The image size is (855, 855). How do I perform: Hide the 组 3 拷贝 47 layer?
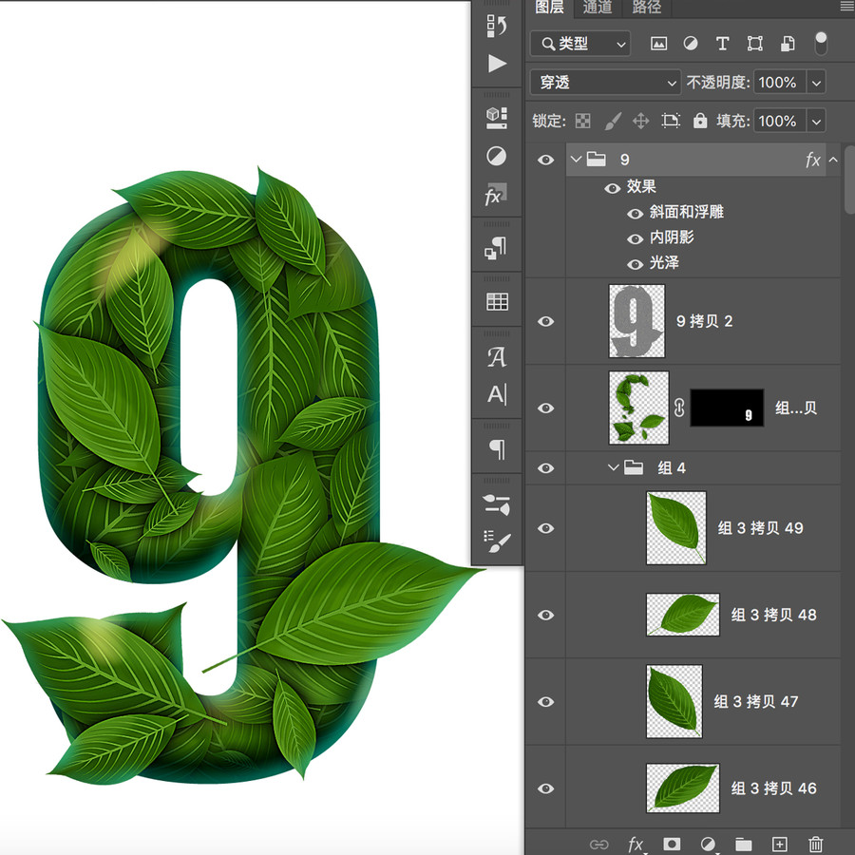(x=546, y=701)
